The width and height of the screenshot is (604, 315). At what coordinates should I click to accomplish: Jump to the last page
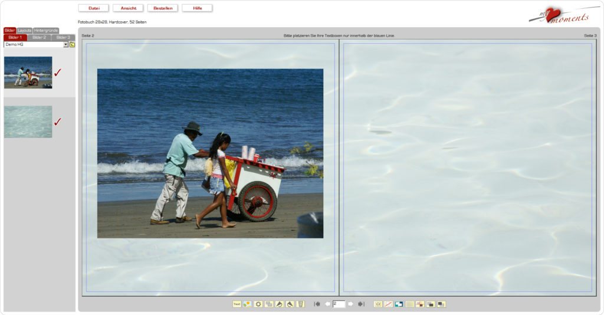tap(361, 304)
